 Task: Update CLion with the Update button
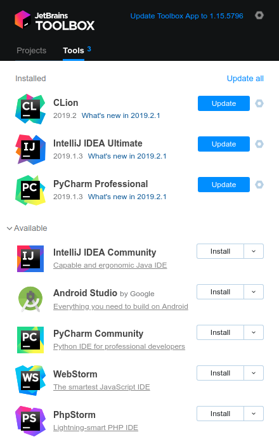tap(224, 103)
